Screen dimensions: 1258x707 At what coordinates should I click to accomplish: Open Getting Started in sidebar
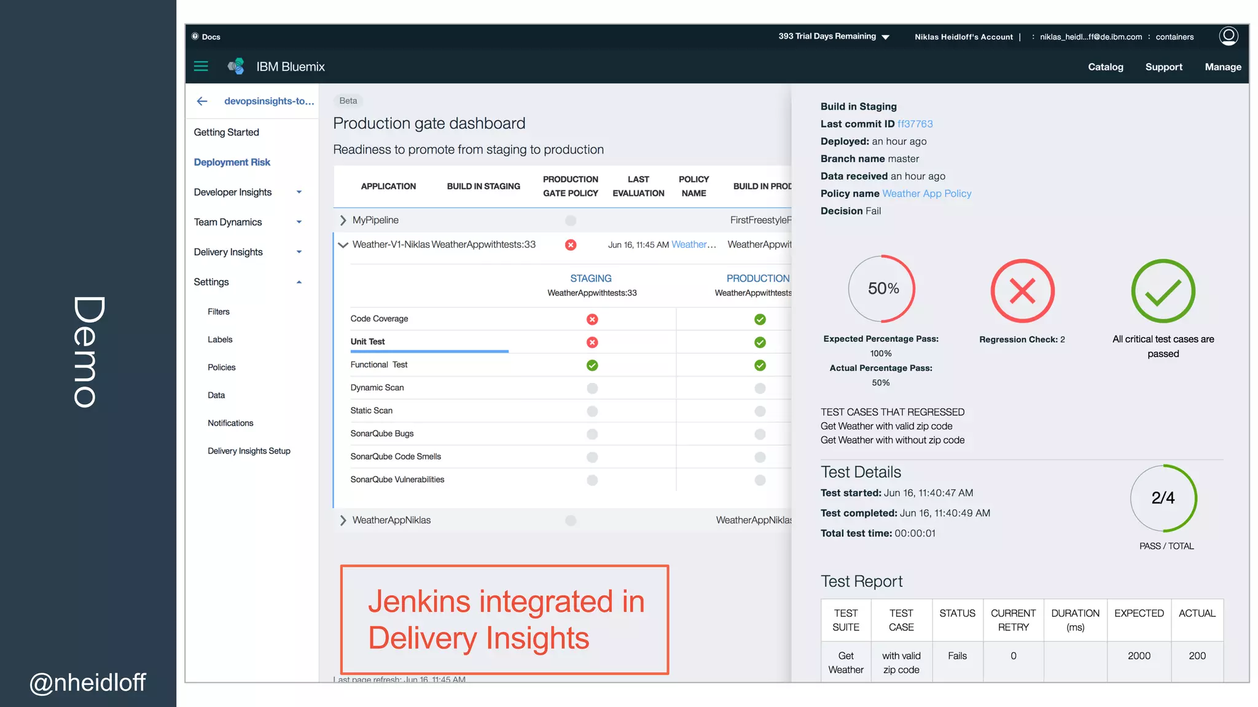click(226, 132)
